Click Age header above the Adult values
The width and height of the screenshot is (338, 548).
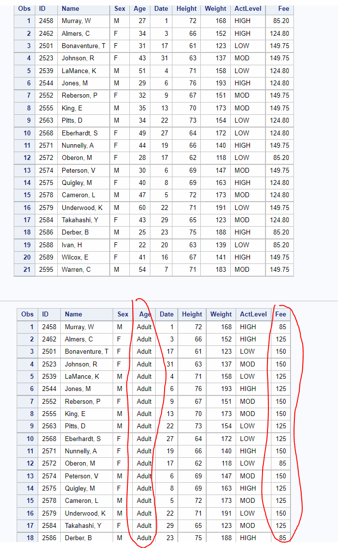(x=145, y=314)
